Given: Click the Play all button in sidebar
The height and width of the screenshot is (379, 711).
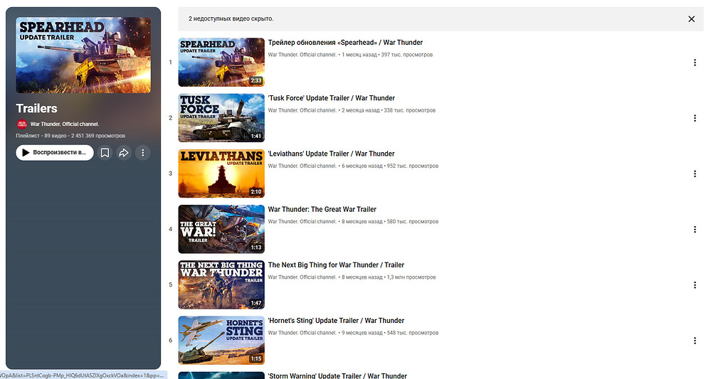Looking at the screenshot, I should coord(54,152).
